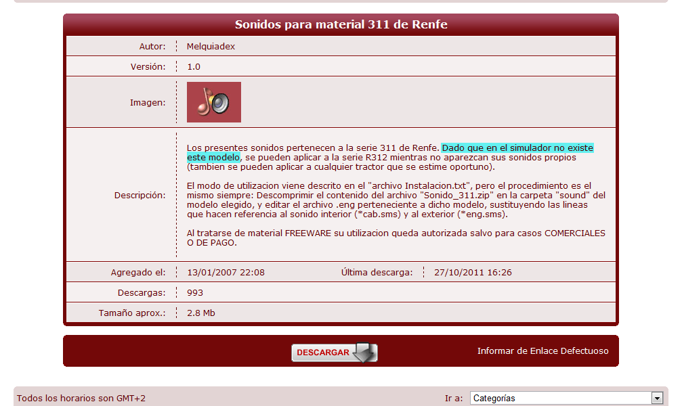Click the gray download arrow icon
Screen dimensions: 682x406
365,353
